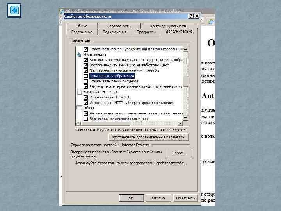Screen dimensions: 281x211
Task: Toggle automatic image resizing checkbox
Action: (85, 60)
